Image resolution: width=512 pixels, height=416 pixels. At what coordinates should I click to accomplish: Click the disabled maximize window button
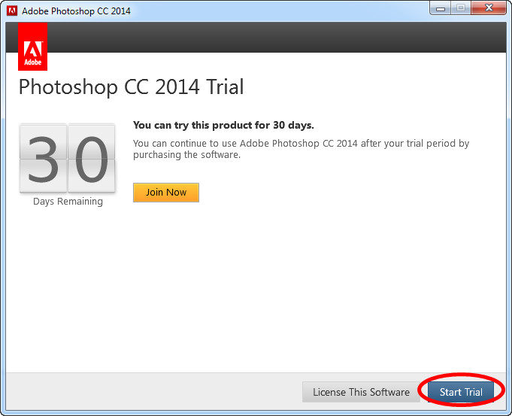pyautogui.click(x=461, y=8)
